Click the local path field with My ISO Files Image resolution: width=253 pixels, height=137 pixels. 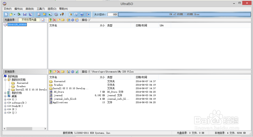tap(170, 72)
